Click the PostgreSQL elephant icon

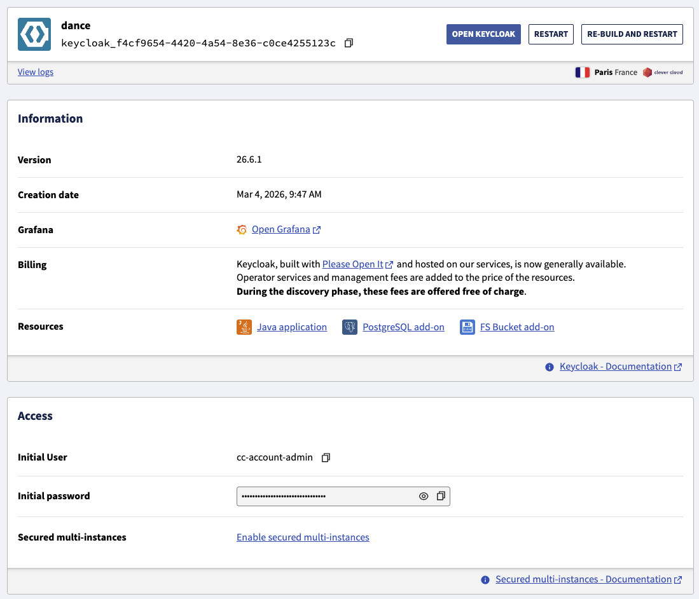(x=350, y=327)
